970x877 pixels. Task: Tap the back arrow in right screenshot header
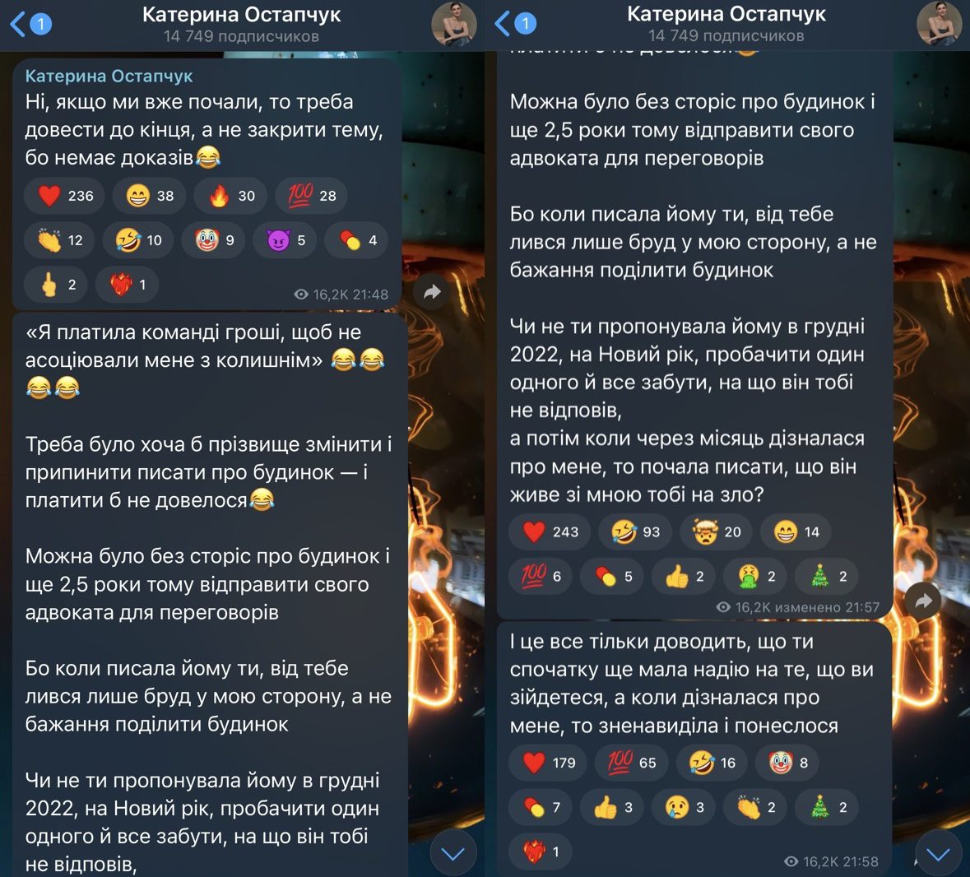coord(504,25)
